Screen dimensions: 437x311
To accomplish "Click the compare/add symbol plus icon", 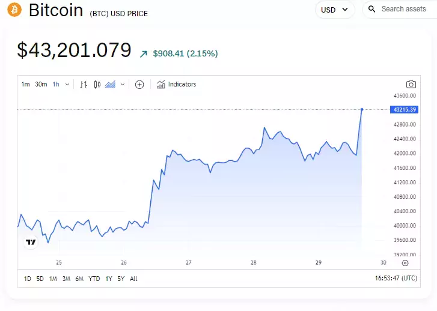I will click(x=139, y=85).
